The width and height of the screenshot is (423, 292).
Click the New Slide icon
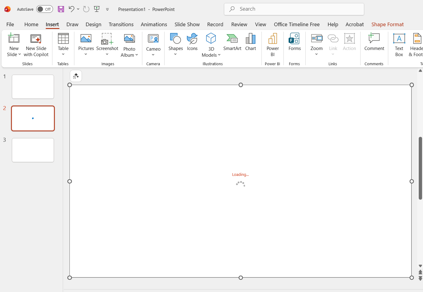(14, 38)
